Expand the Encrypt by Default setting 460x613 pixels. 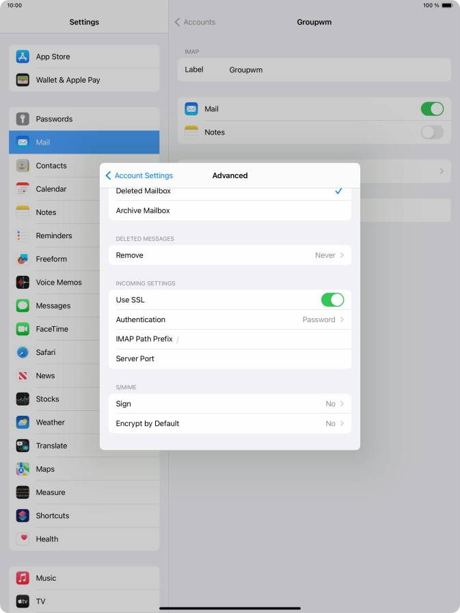coord(230,423)
